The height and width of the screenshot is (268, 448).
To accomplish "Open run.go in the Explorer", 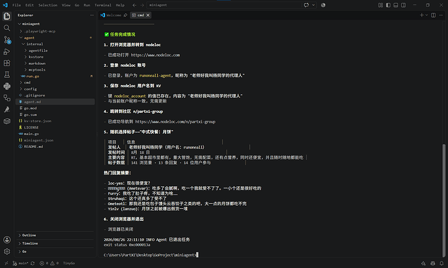I will (32, 76).
